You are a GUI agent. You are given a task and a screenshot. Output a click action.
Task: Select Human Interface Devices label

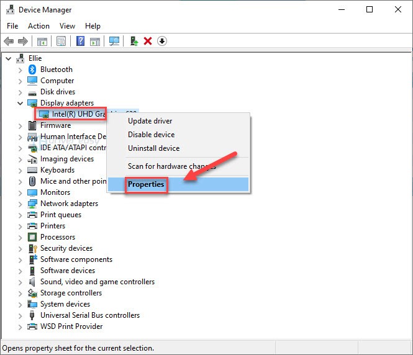[73, 137]
